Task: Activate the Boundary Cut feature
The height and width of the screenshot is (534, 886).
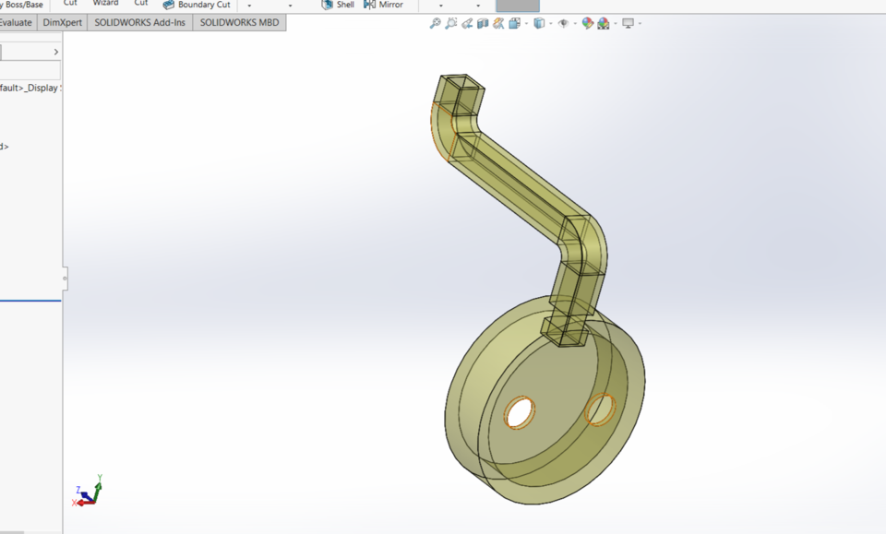Action: point(196,5)
